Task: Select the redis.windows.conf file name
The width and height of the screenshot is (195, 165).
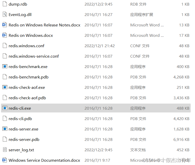Action: point(26,46)
